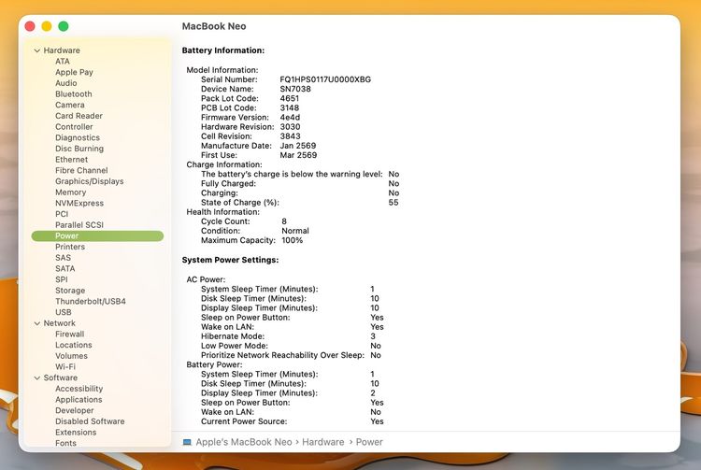Select Volumes under Network

[71, 356]
